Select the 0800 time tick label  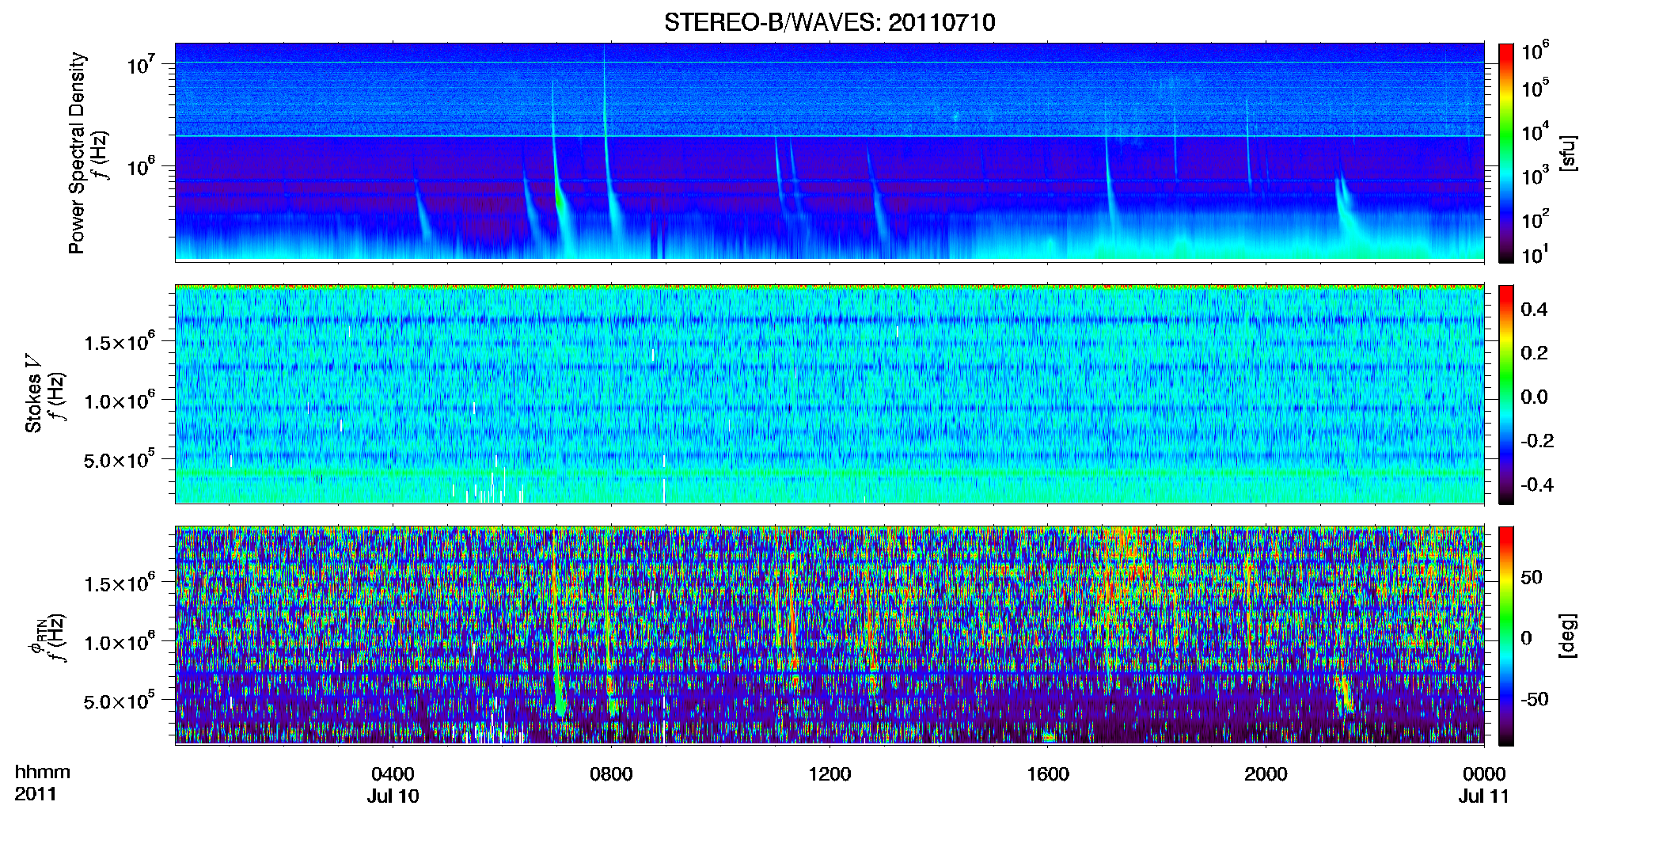[x=611, y=774]
